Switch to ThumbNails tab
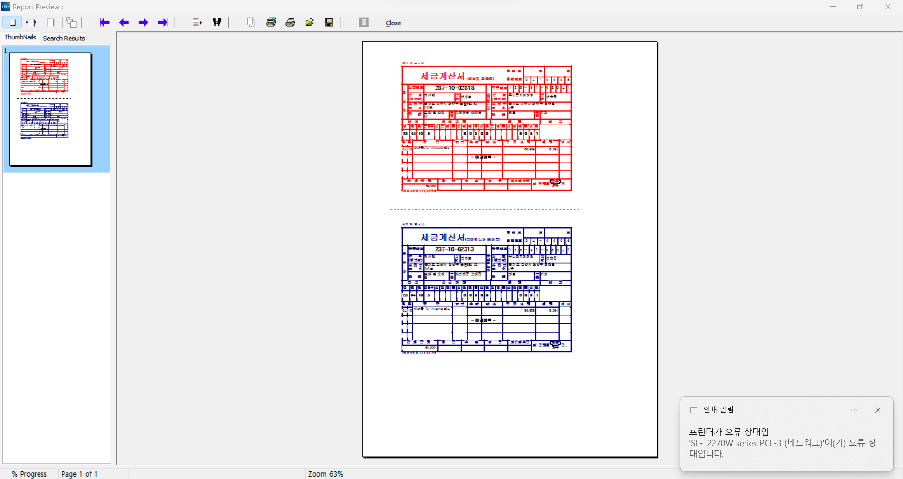Viewport: 903px width, 479px height. click(20, 38)
